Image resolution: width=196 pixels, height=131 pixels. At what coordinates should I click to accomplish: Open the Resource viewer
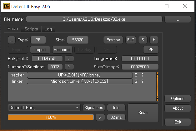[62, 50]
